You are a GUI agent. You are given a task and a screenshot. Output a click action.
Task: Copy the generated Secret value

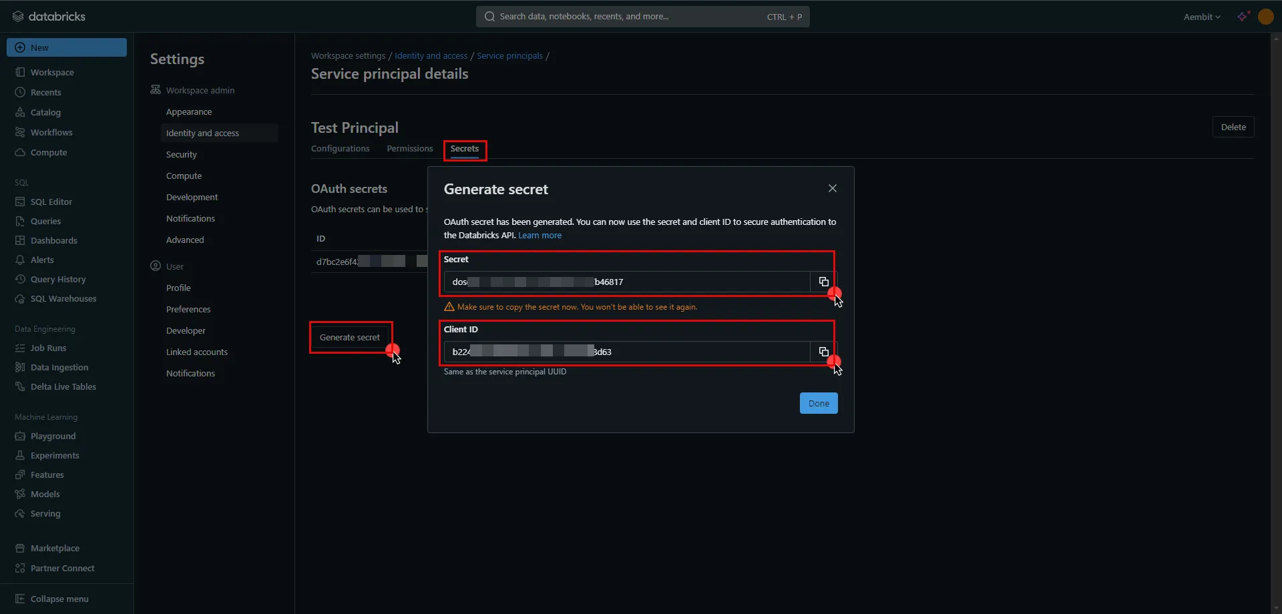pyautogui.click(x=823, y=282)
